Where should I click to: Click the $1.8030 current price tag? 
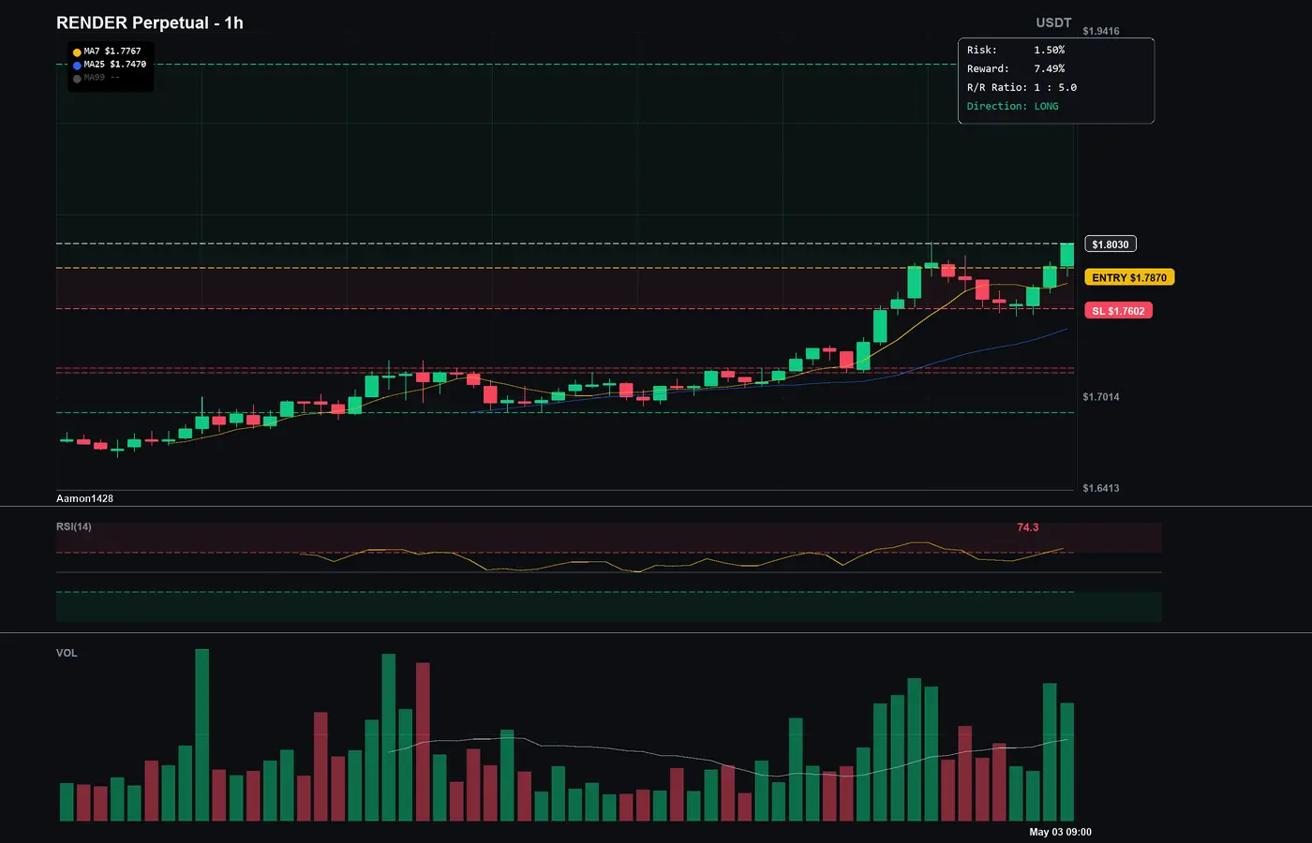[x=1111, y=244]
